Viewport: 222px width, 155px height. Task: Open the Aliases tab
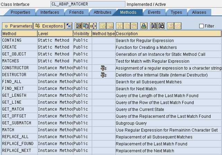click(199, 12)
